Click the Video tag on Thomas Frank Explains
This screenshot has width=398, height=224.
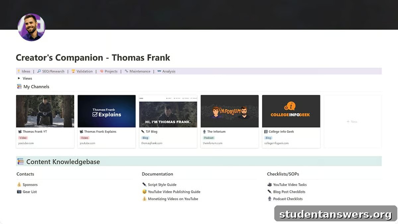(x=85, y=138)
